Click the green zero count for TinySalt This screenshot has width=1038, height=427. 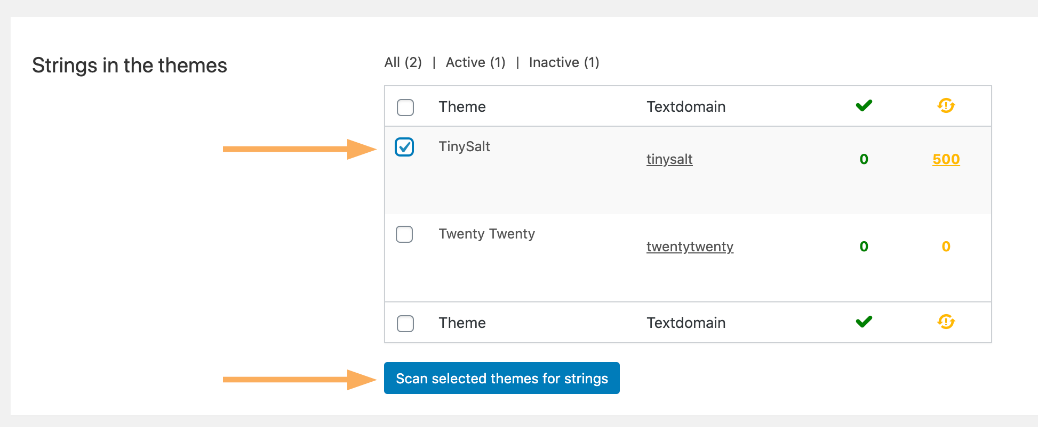(864, 159)
